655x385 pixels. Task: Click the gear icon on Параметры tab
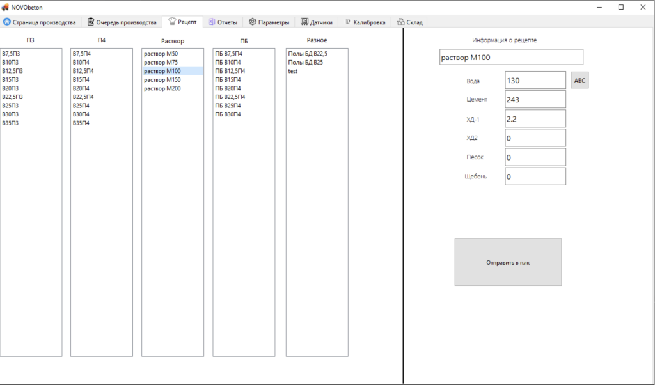253,22
